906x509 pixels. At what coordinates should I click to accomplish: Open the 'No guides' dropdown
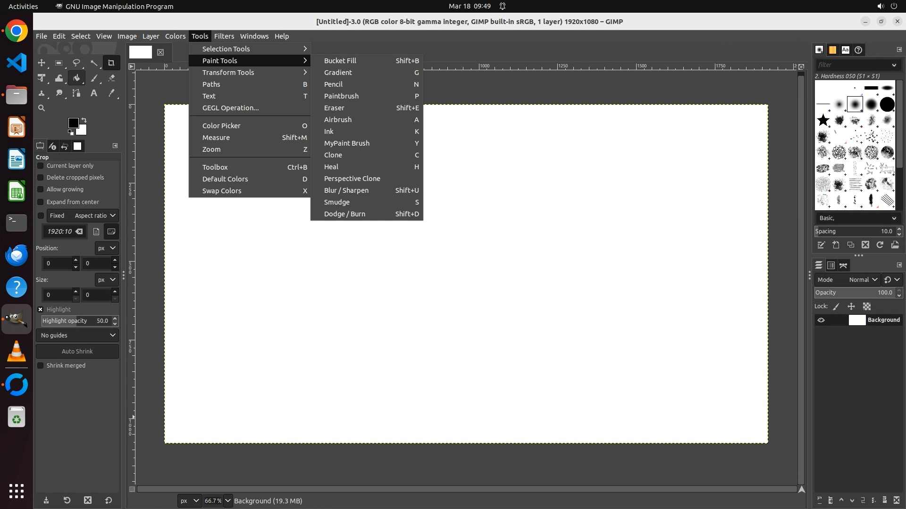coord(77,335)
